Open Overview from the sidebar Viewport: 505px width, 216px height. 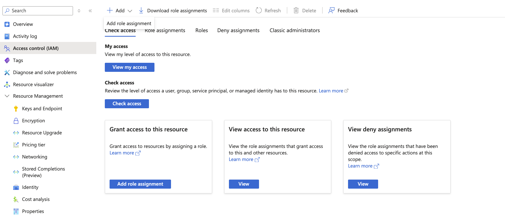[x=23, y=24]
